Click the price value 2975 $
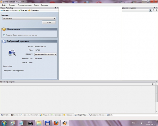 pos(37,50)
